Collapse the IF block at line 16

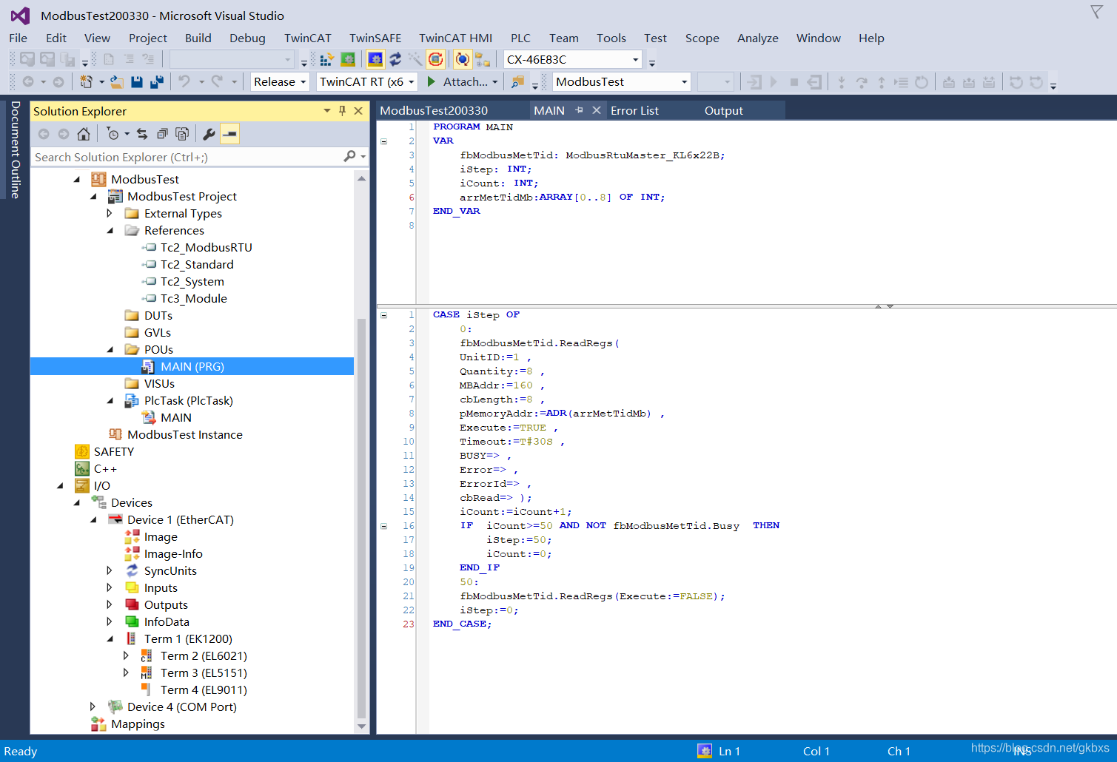click(383, 526)
